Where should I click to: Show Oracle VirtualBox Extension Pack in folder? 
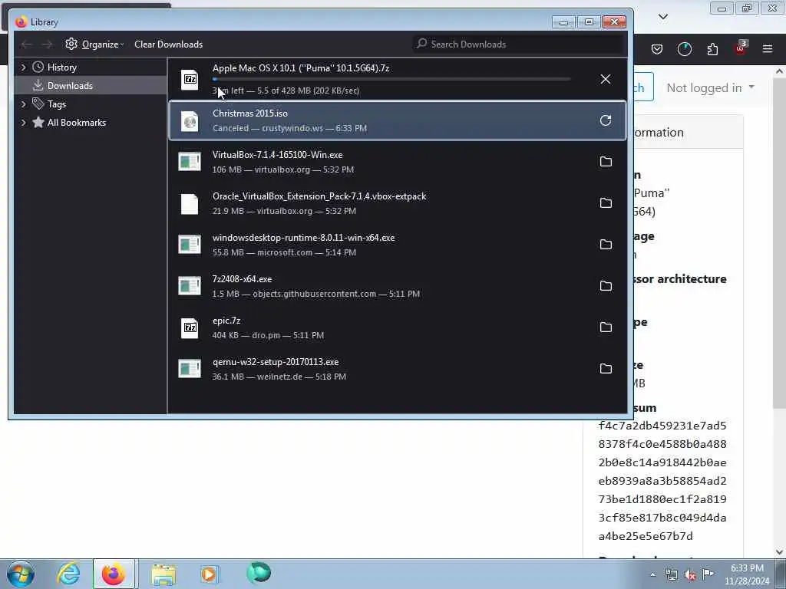coord(606,202)
